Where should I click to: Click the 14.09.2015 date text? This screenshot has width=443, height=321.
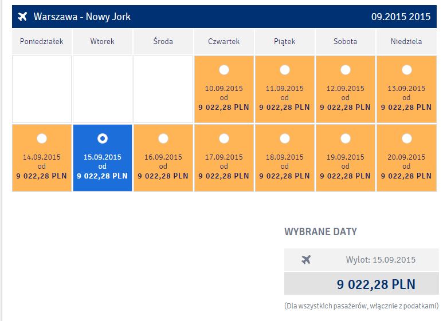(41, 157)
